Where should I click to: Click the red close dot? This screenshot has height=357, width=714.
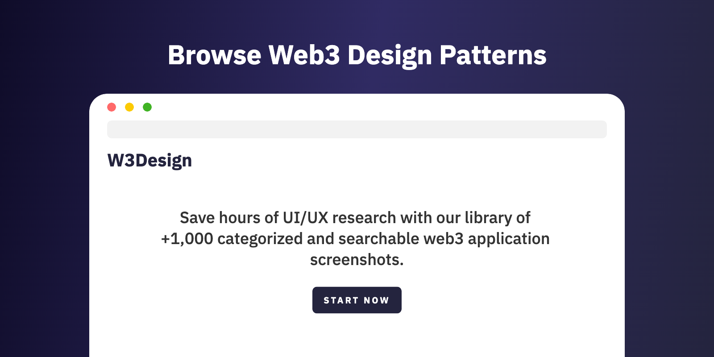pos(112,107)
